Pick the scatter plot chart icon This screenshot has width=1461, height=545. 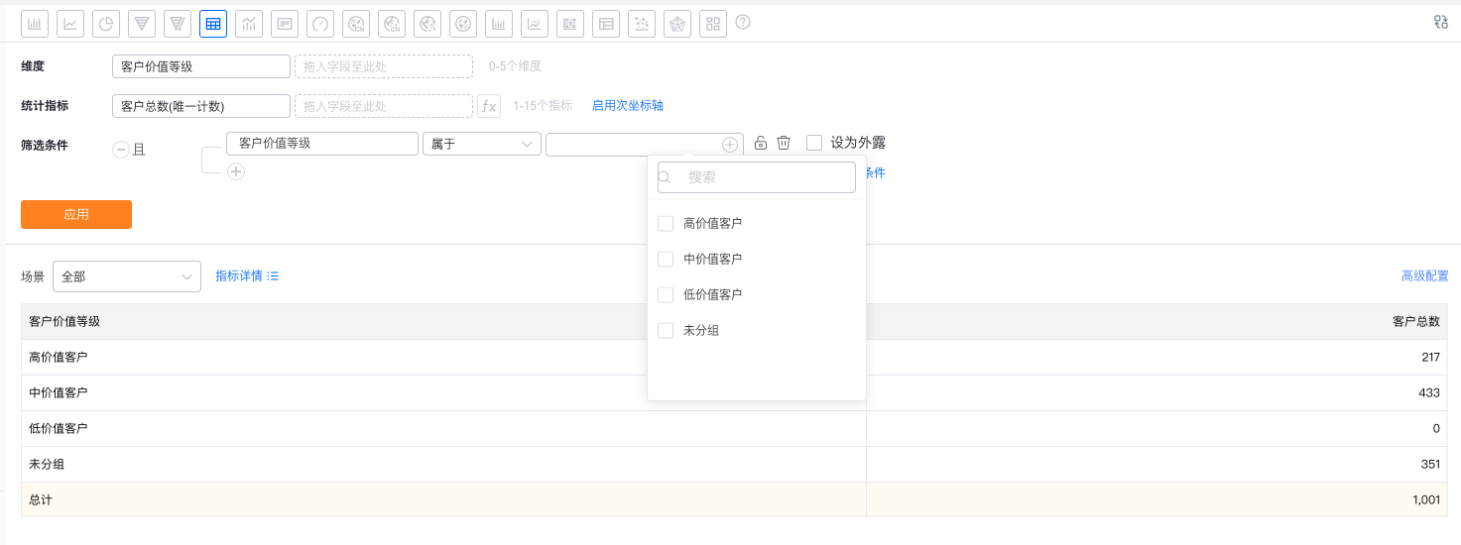pos(642,24)
